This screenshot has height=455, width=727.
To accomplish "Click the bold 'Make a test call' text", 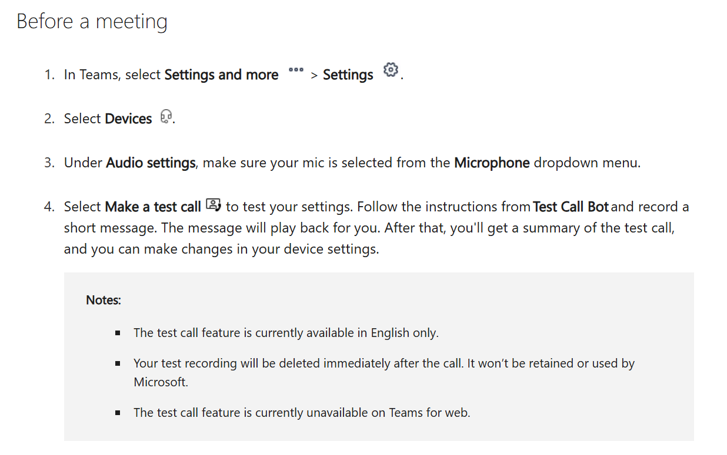I will 153,207.
